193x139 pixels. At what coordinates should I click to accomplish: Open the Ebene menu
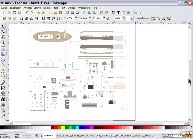(x=37, y=8)
